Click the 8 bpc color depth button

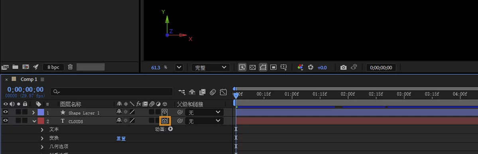point(53,67)
